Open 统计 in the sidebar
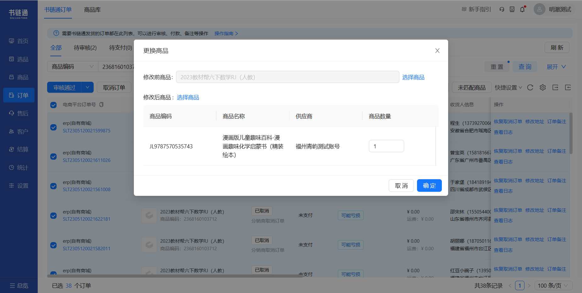This screenshot has height=293, width=582. tap(19, 168)
